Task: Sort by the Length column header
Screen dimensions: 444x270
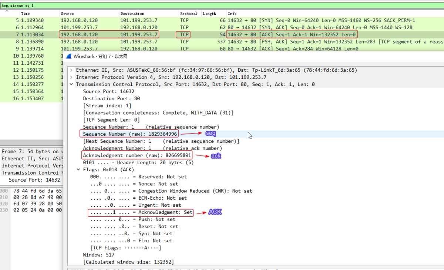Action: click(209, 13)
